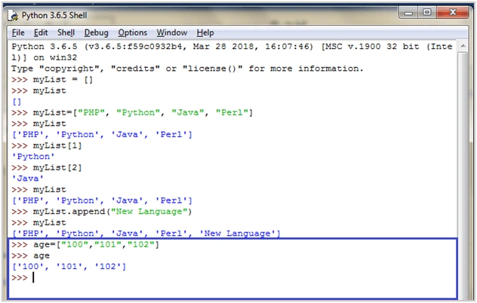Click the Python 3.6.5 Shell title text

pos(54,15)
